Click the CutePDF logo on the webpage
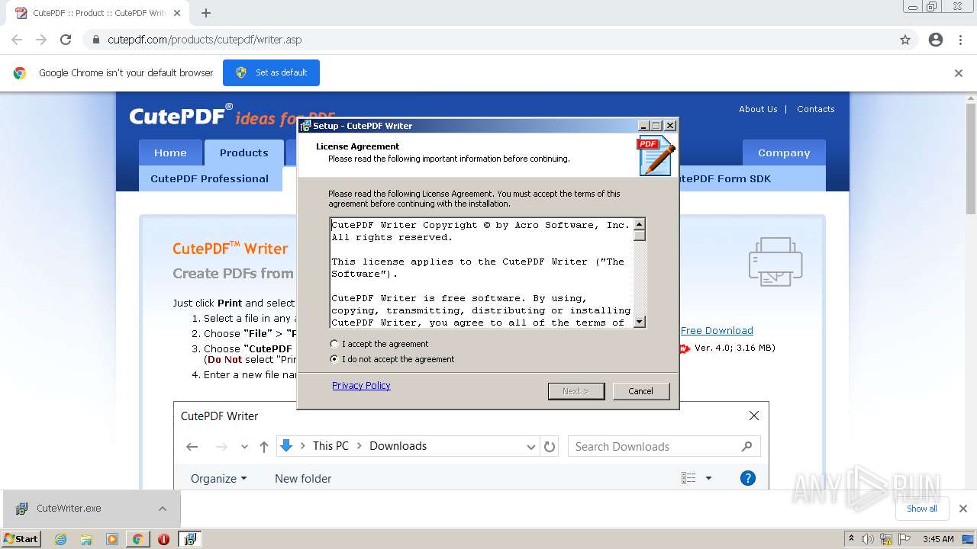977x549 pixels. pos(181,115)
